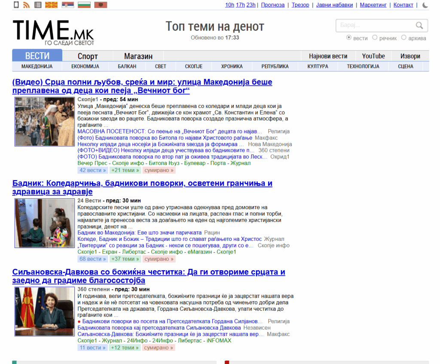Select the Albanian flag icon
The height and width of the screenshot is (364, 440).
[100, 5]
